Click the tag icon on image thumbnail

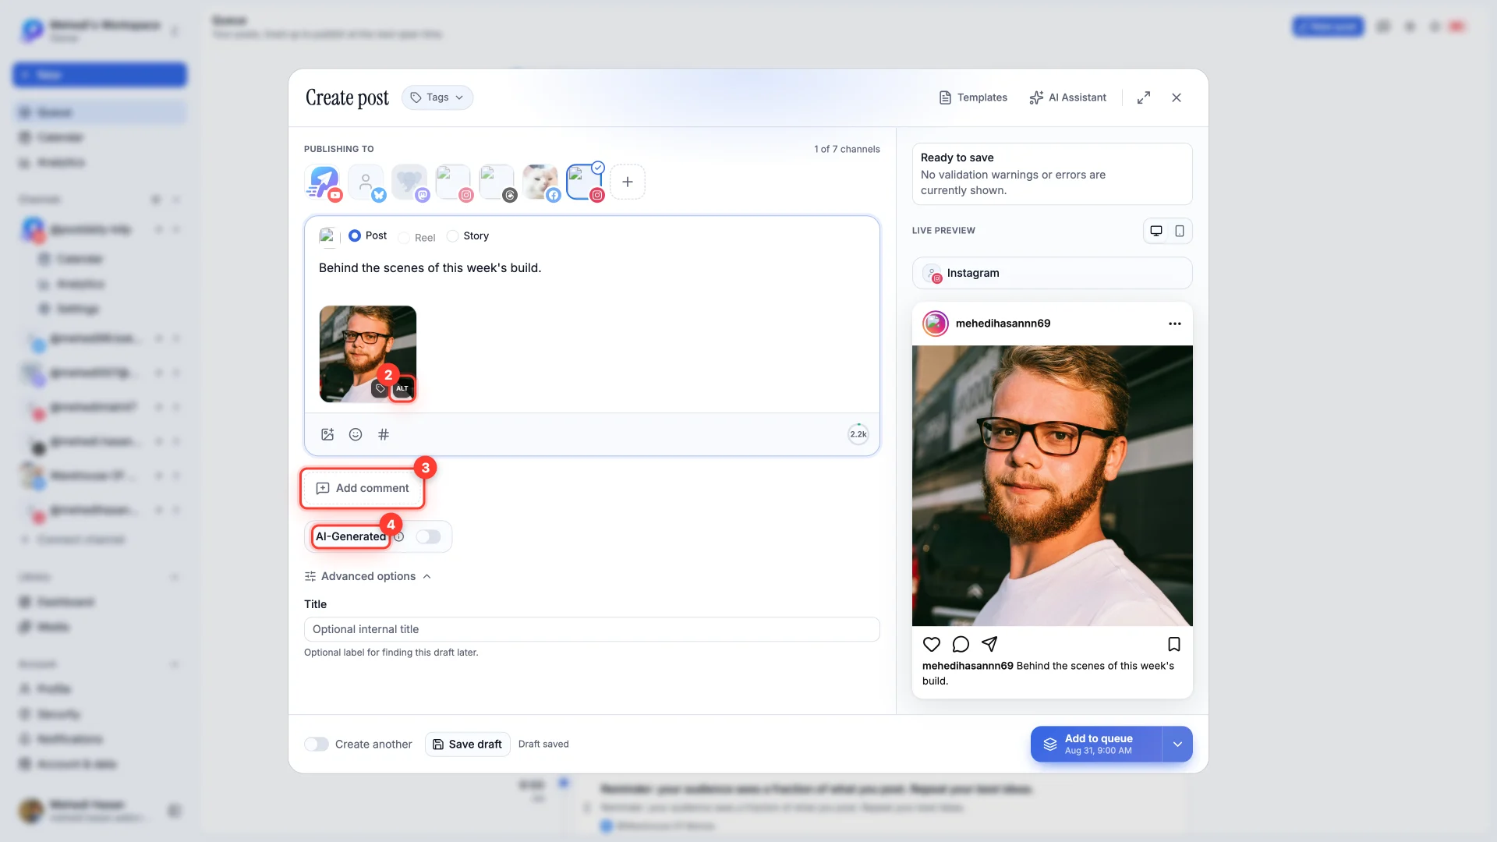[x=380, y=388]
